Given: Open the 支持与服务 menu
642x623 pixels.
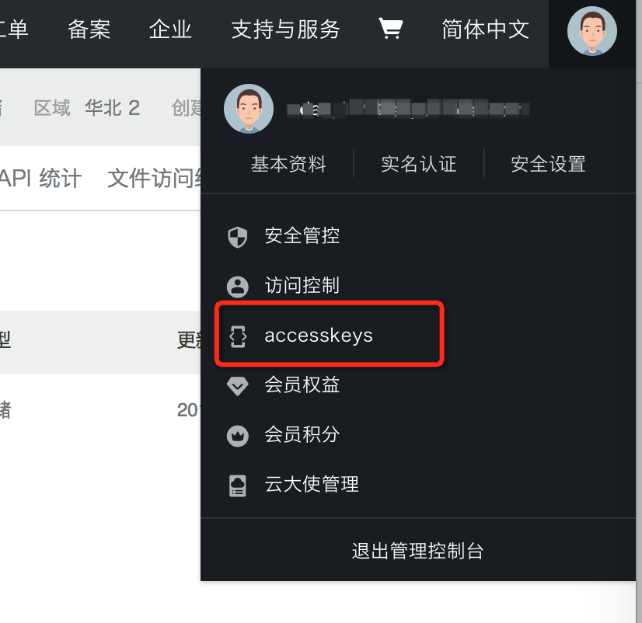Looking at the screenshot, I should coord(286,29).
